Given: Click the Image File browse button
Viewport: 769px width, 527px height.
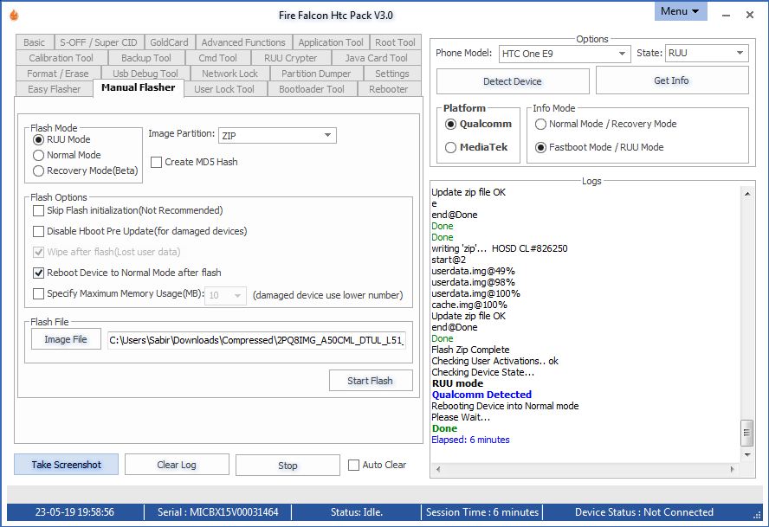Looking at the screenshot, I should tap(66, 339).
